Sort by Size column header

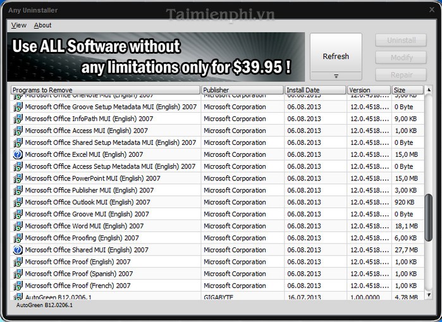408,90
